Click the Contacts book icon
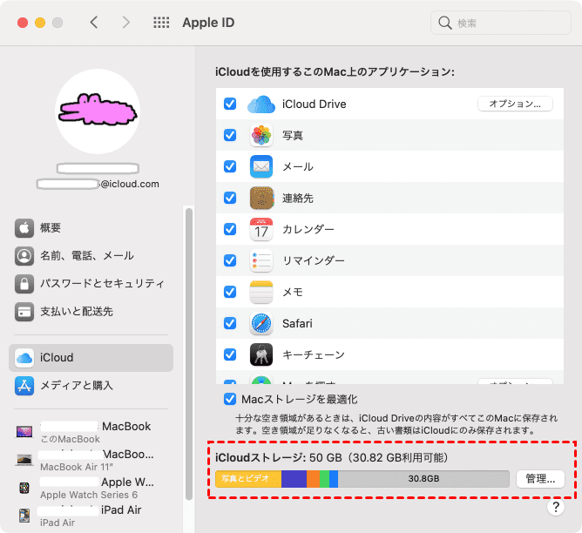 tap(261, 198)
